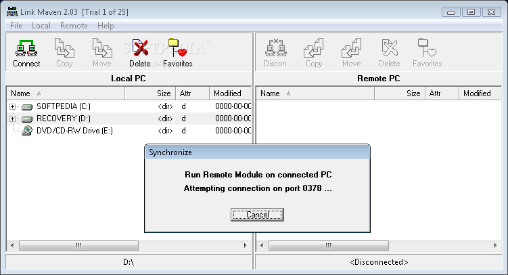Open the File menu
508x275 pixels.
[16, 26]
